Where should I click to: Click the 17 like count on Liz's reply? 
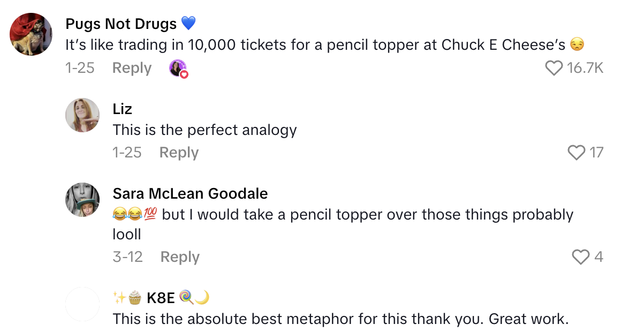coord(596,153)
